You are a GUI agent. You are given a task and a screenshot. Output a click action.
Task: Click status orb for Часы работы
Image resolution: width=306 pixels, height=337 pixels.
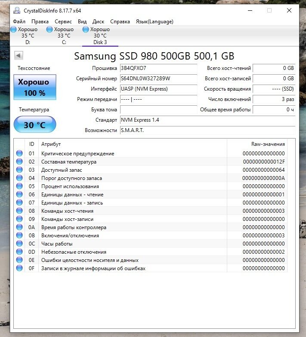coord(19,243)
